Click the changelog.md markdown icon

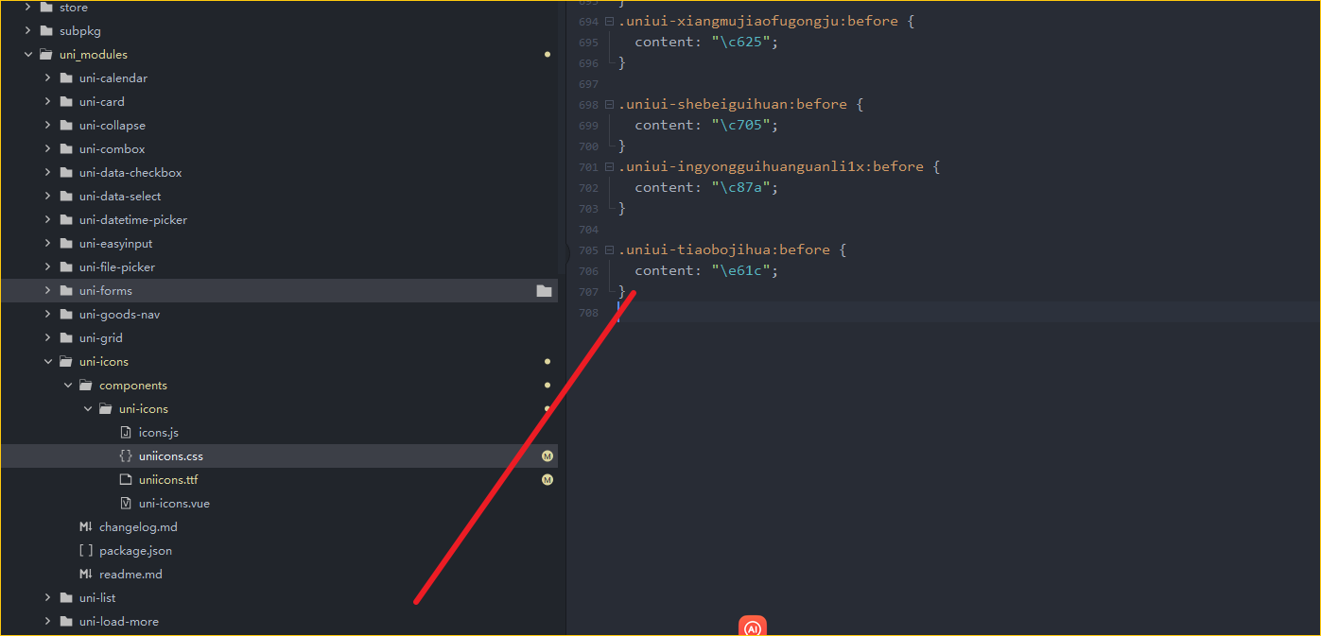pos(86,527)
